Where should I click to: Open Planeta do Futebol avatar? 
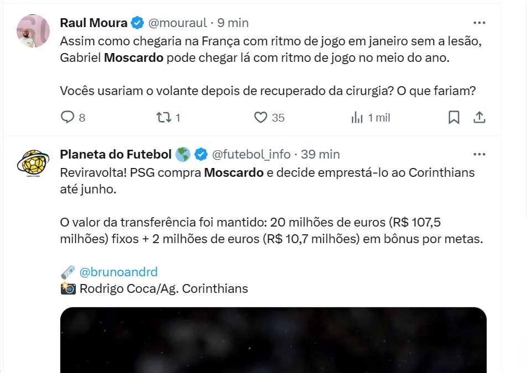(33, 162)
